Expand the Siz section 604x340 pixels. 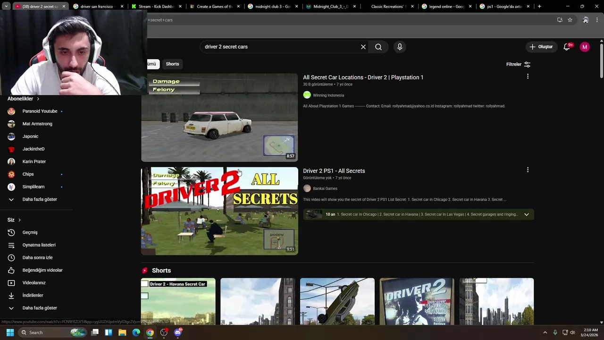(x=14, y=220)
